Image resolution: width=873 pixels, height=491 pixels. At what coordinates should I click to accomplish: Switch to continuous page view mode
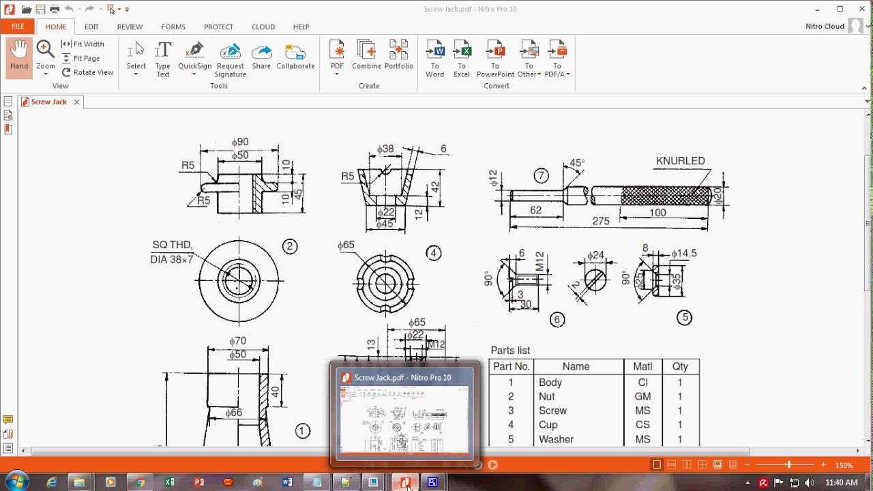tap(672, 465)
